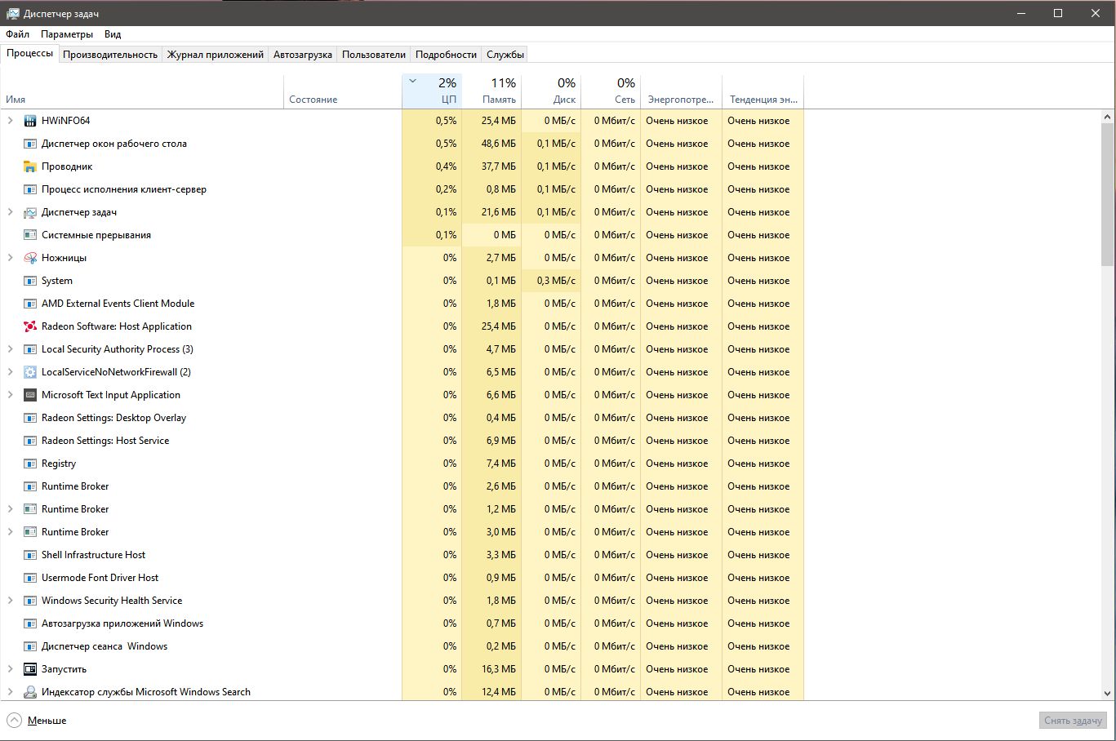
Task: Click the Запустить process icon
Action: pyautogui.click(x=30, y=669)
